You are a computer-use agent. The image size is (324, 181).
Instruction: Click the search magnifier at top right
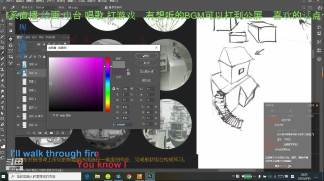[x=304, y=8]
